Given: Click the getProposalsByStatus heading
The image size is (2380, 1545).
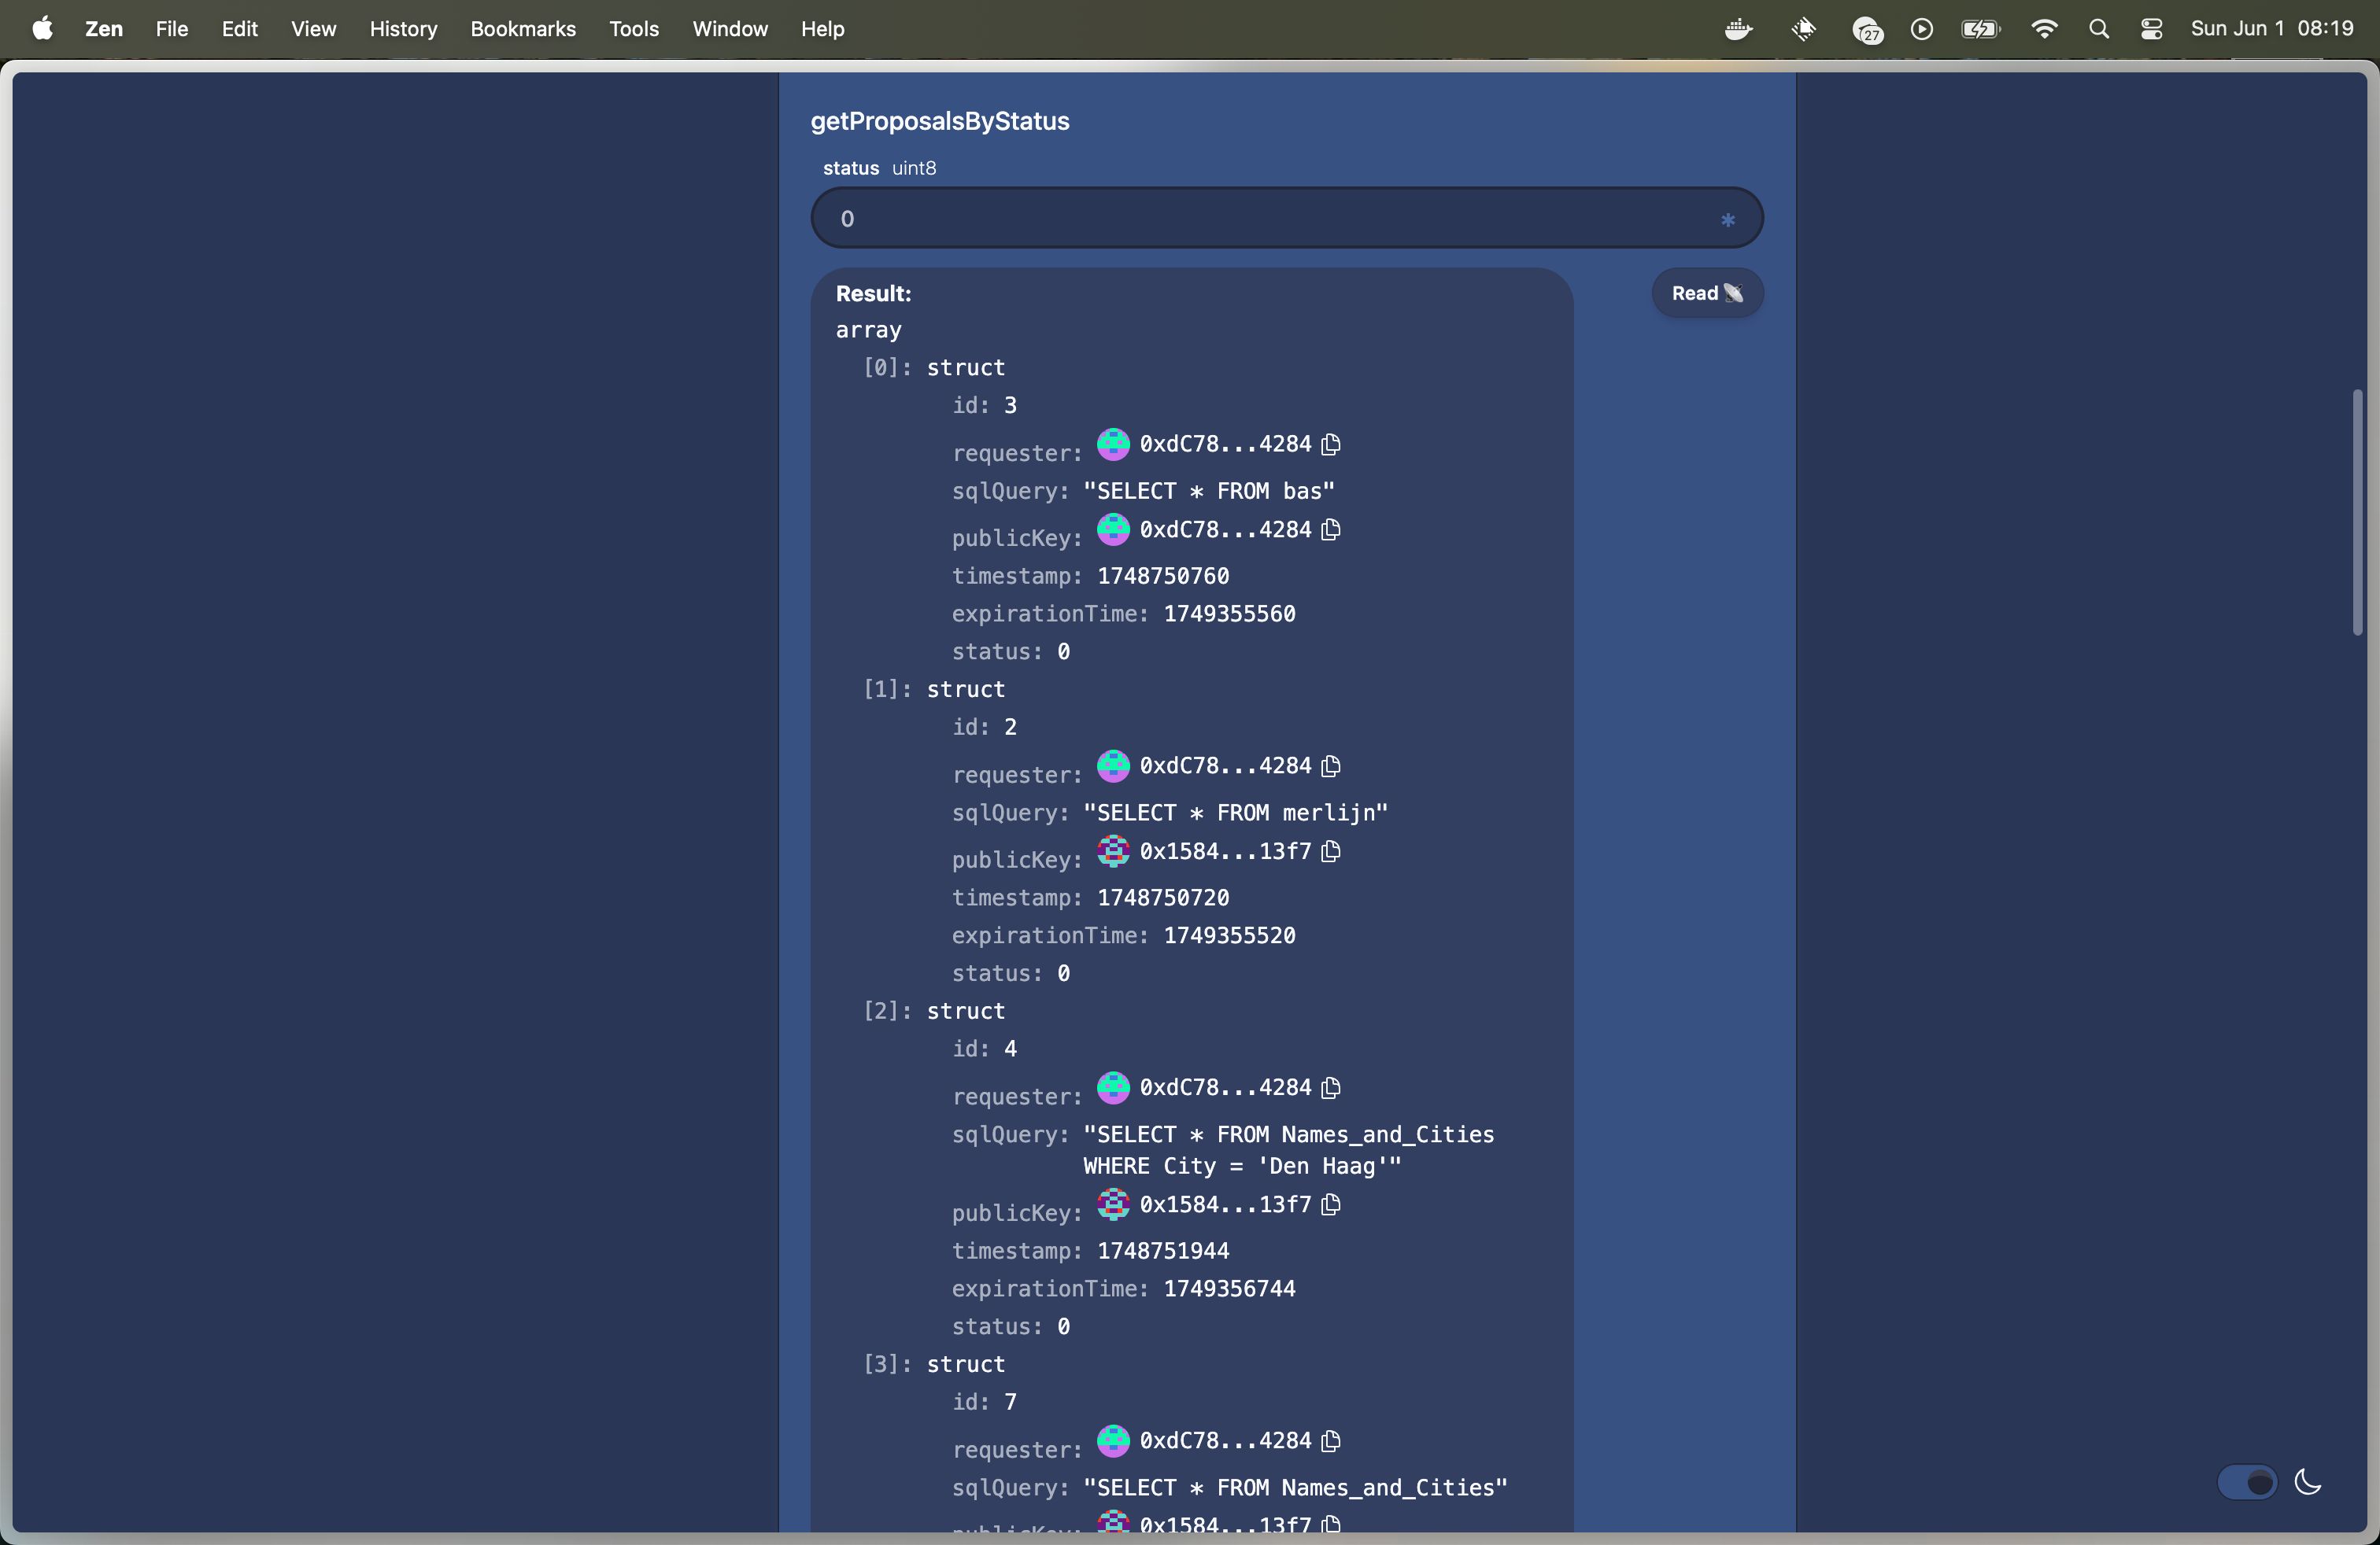Looking at the screenshot, I should coord(940,121).
